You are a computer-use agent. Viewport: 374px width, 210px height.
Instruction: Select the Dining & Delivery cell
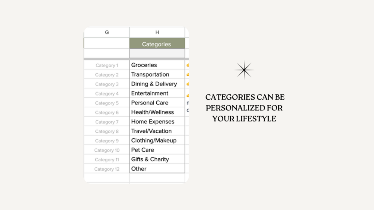click(157, 84)
